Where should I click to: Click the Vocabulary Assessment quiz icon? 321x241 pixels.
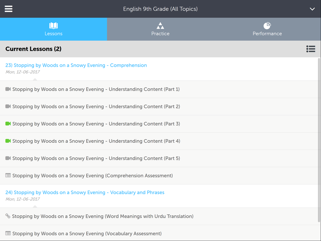pyautogui.click(x=8, y=233)
